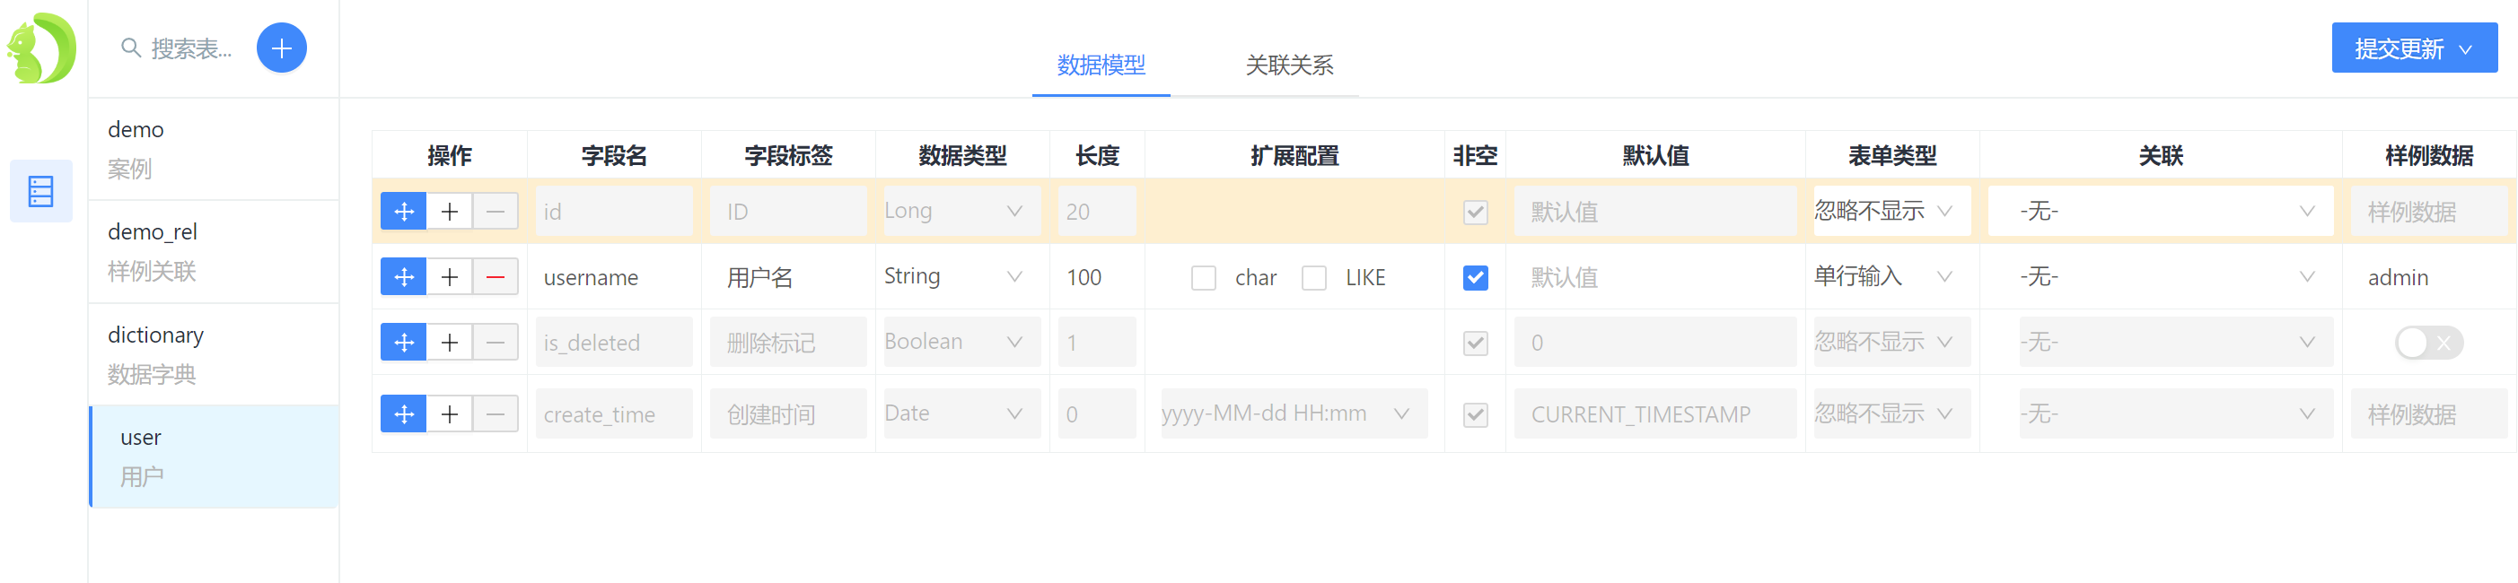2518x583 pixels.
Task: Select the dictionary table in sidebar
Action: 214,354
